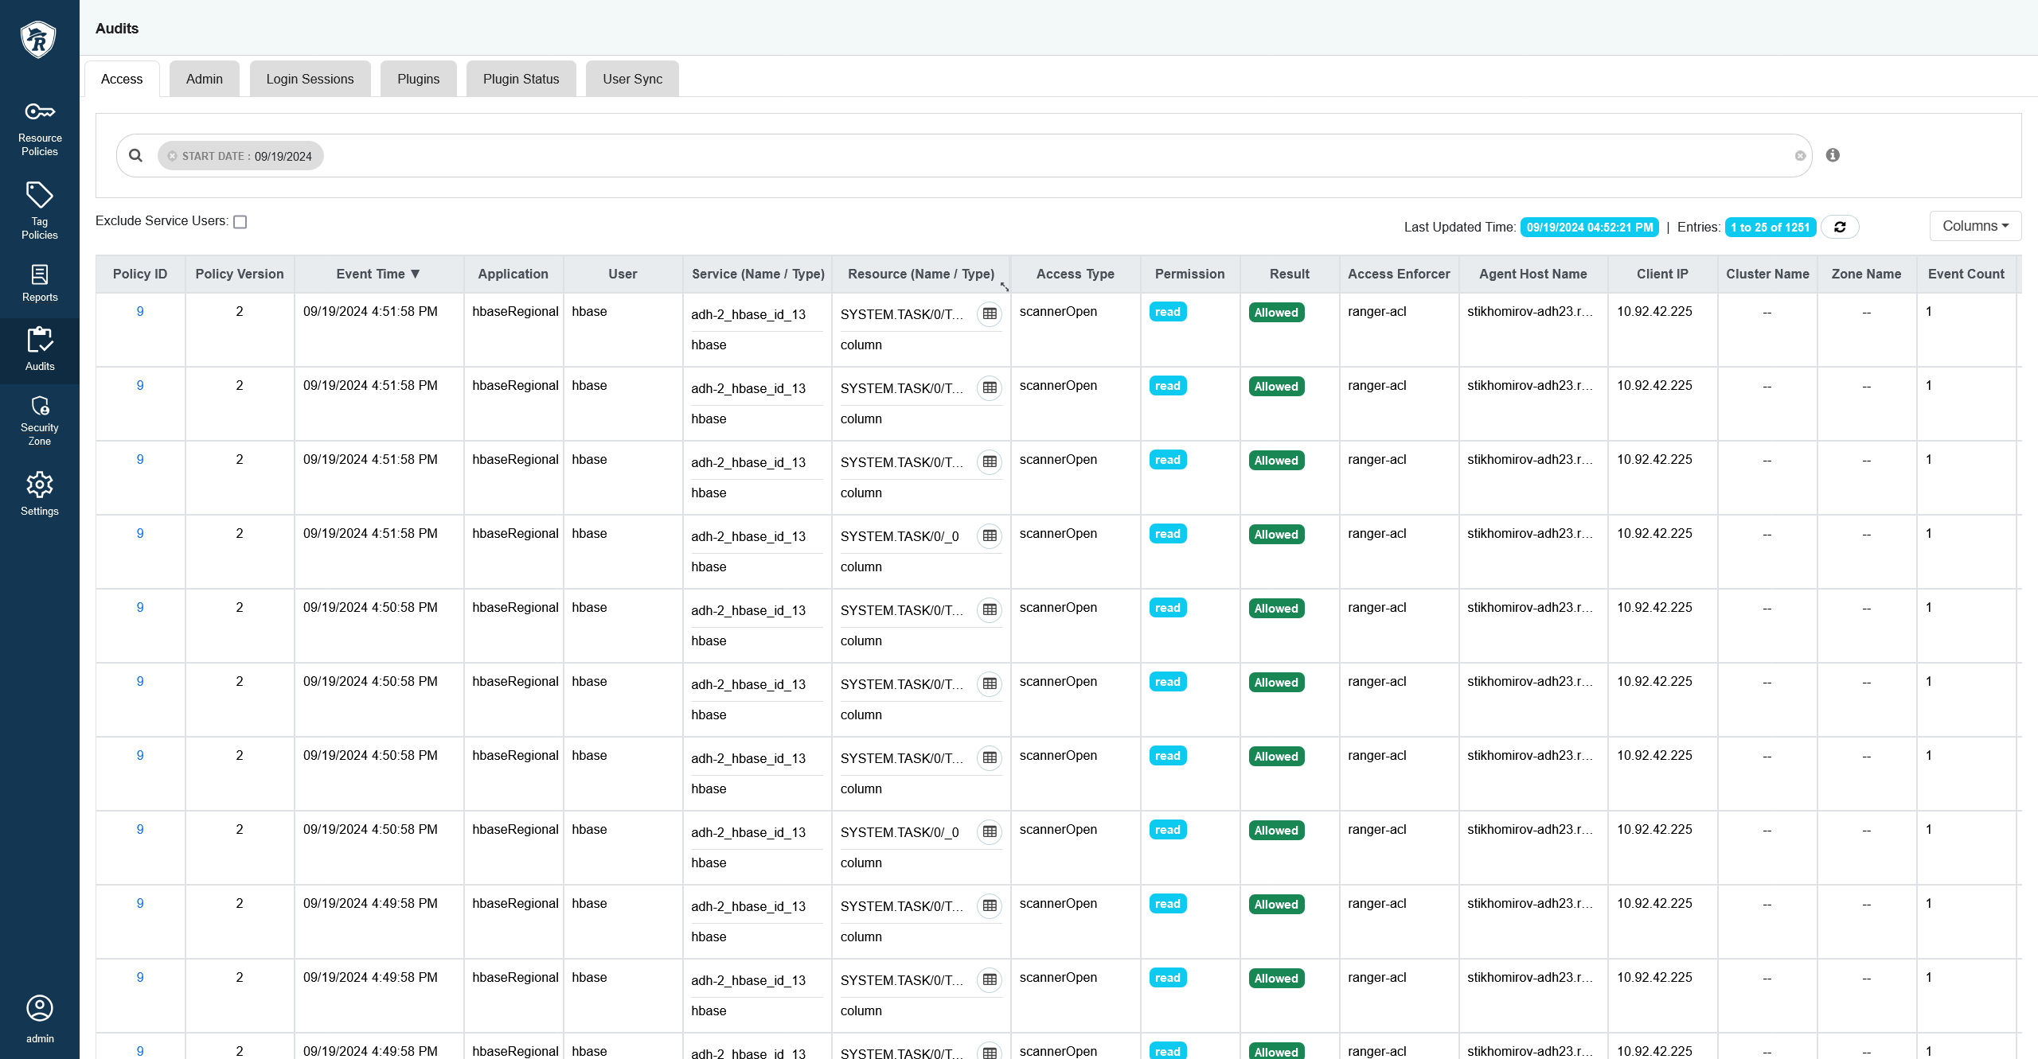Click the refresh entries icon top right
2038x1059 pixels.
point(1840,226)
